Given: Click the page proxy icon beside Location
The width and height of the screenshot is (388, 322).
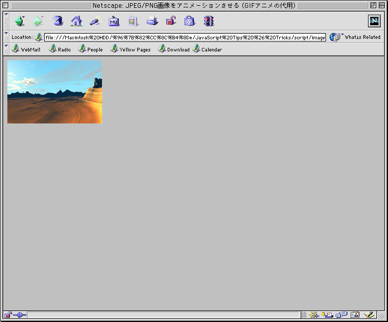Looking at the screenshot, I should click(x=38, y=37).
